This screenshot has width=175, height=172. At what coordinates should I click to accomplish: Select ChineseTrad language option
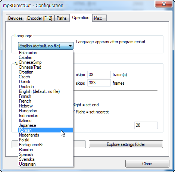tap(46, 67)
